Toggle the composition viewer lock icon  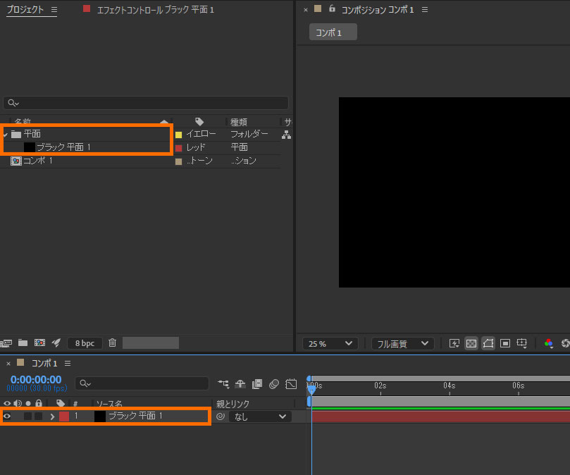tap(332, 9)
